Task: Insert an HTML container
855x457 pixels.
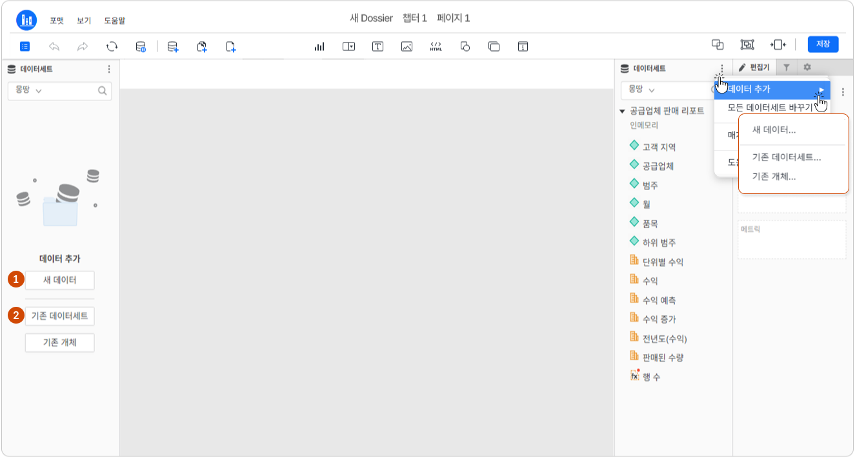Action: point(436,46)
